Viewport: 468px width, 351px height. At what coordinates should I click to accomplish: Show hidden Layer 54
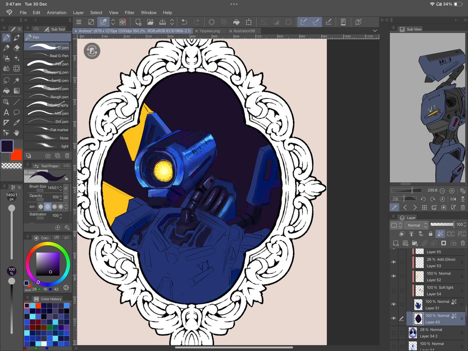coord(394,290)
